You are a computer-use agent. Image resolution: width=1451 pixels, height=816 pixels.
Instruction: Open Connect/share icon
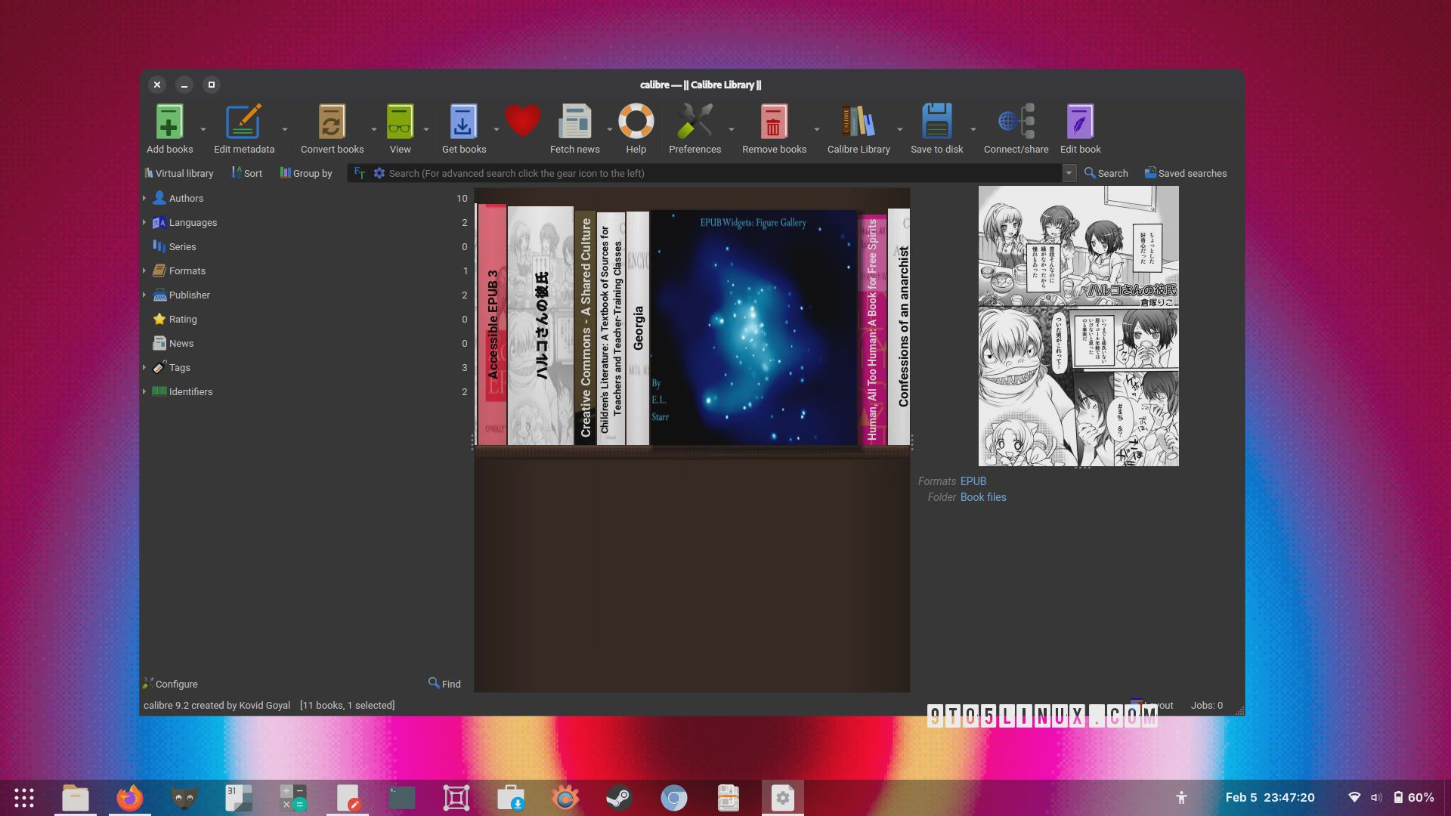click(1016, 122)
